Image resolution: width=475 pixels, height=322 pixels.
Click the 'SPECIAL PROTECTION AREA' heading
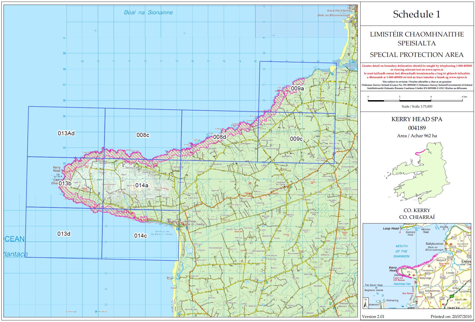[x=416, y=54]
